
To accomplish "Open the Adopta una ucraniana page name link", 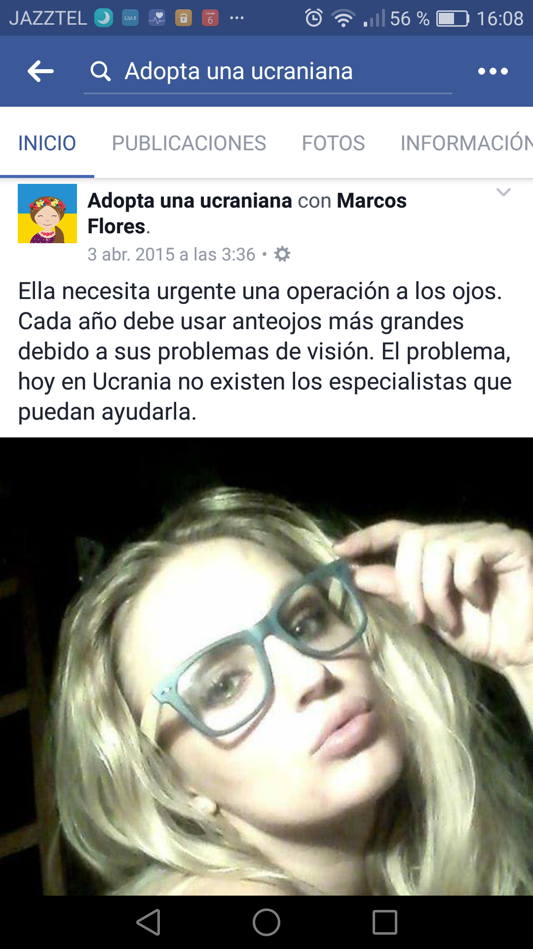I will click(x=190, y=201).
